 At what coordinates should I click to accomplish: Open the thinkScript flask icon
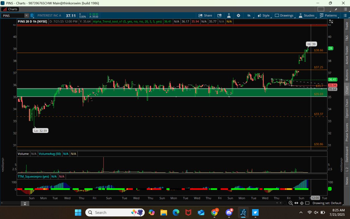[x=229, y=15]
